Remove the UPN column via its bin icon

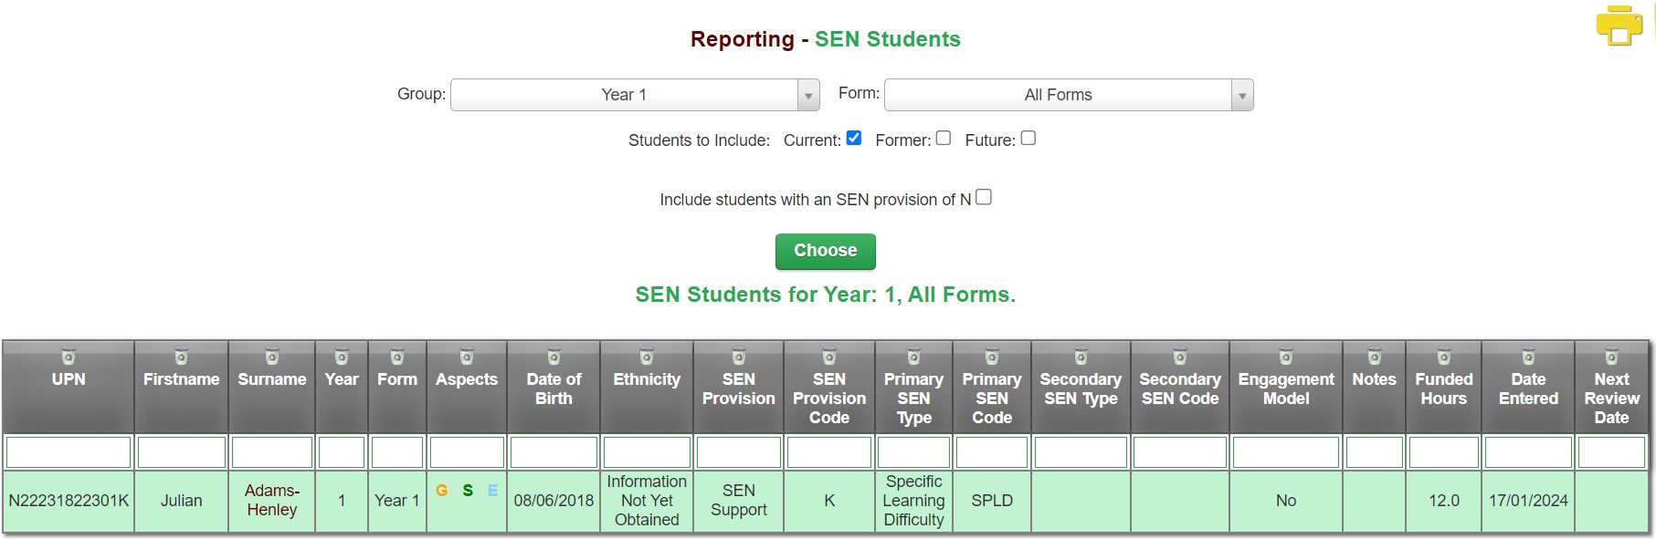(x=69, y=358)
